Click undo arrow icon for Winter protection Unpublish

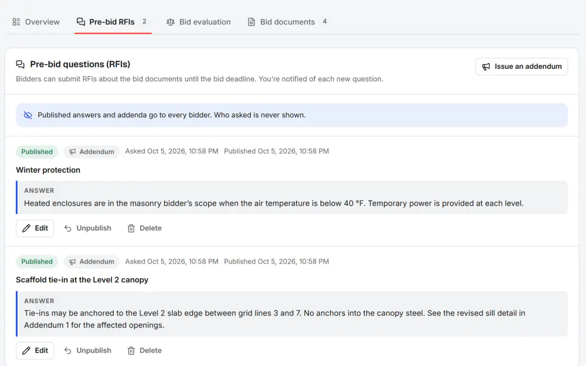pos(68,228)
